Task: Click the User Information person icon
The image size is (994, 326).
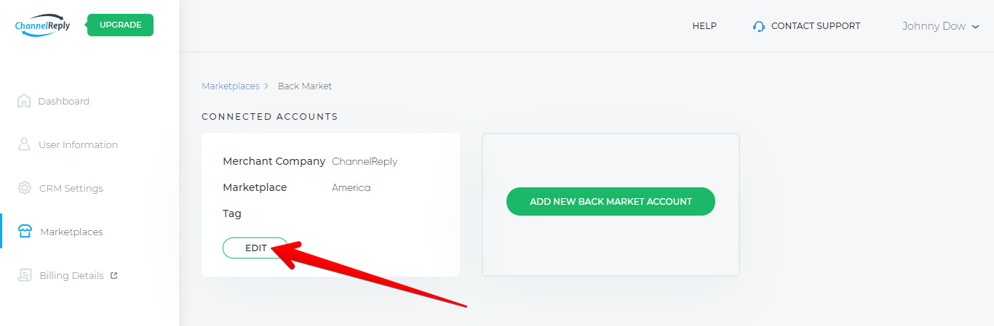Action: (24, 144)
